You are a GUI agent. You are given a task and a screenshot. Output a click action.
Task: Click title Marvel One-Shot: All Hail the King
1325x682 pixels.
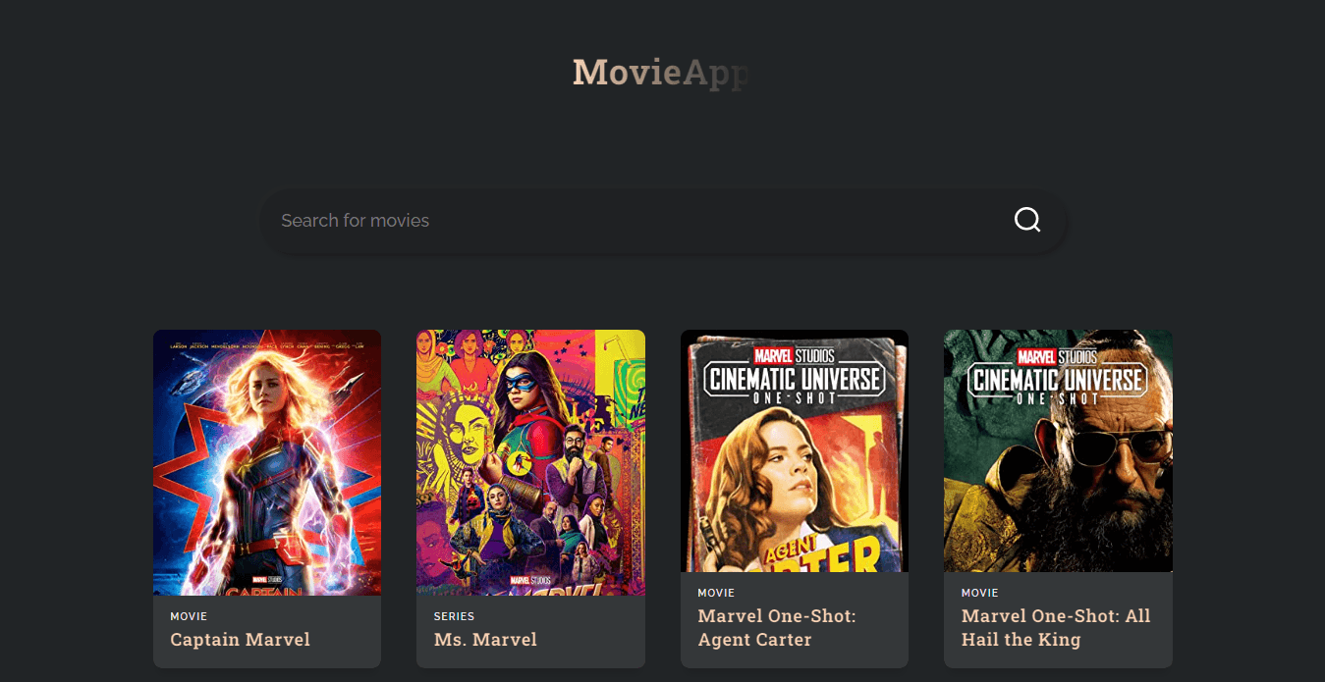[x=1056, y=628]
